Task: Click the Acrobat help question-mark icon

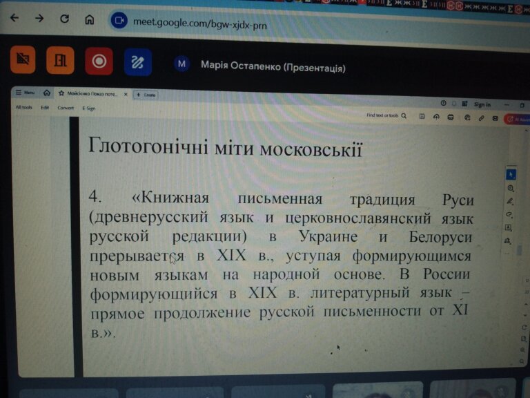Action: [x=443, y=103]
